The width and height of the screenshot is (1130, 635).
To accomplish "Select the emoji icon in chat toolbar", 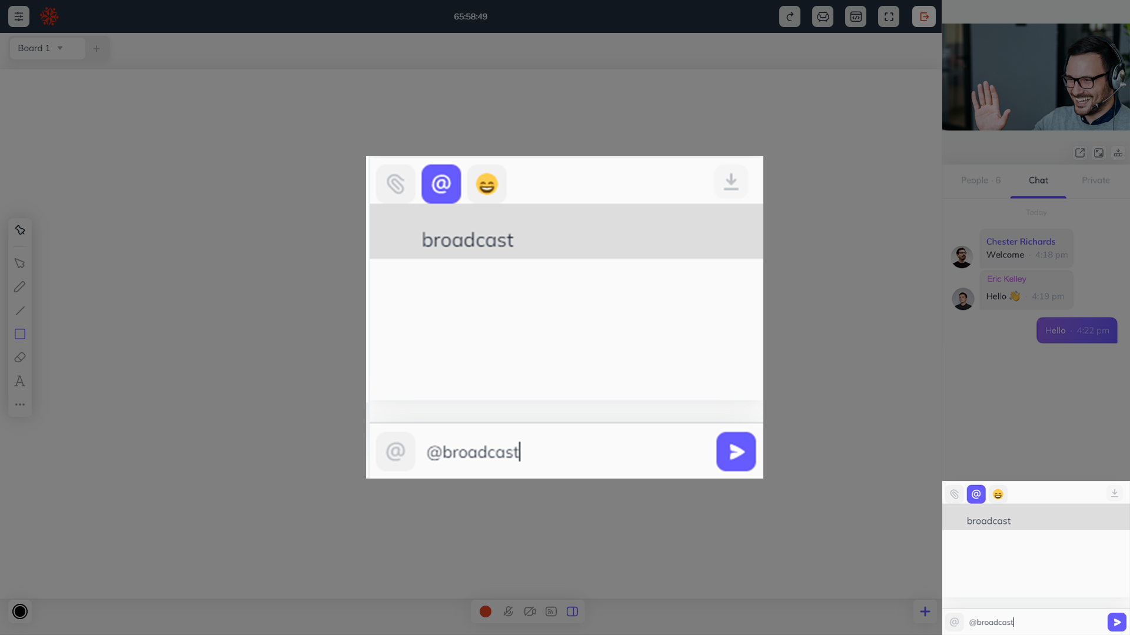I will (998, 494).
